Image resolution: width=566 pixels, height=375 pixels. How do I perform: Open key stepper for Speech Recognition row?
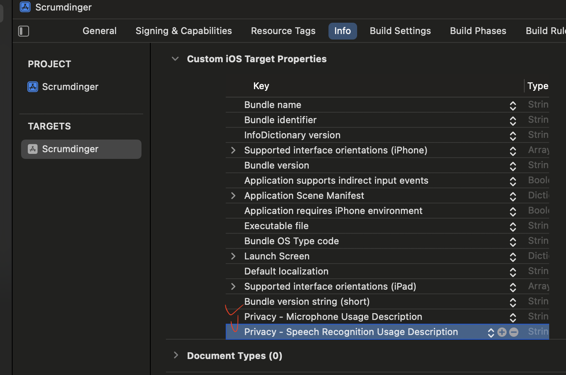point(491,332)
